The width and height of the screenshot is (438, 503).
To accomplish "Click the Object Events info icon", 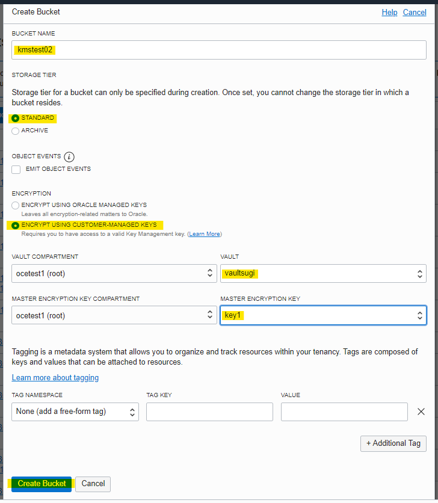I will [69, 157].
